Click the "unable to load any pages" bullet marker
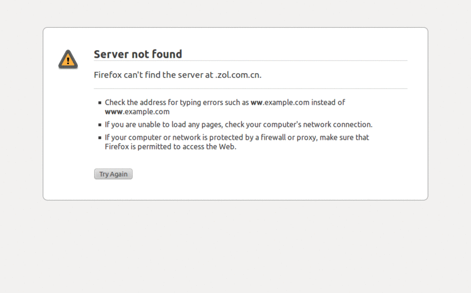This screenshot has width=471, height=293. 100,125
